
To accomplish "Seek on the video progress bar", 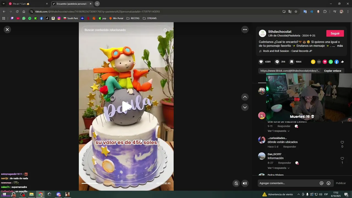I will tap(118, 183).
